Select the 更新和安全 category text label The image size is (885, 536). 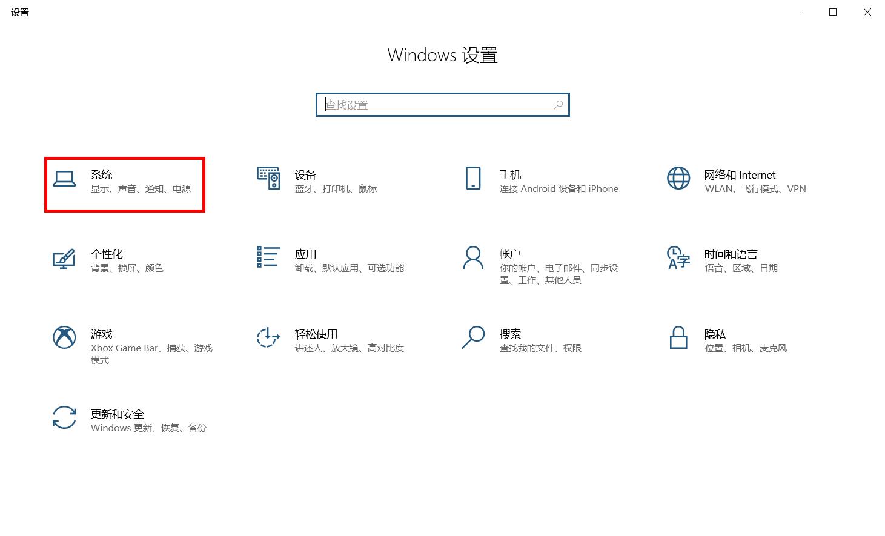tap(118, 414)
